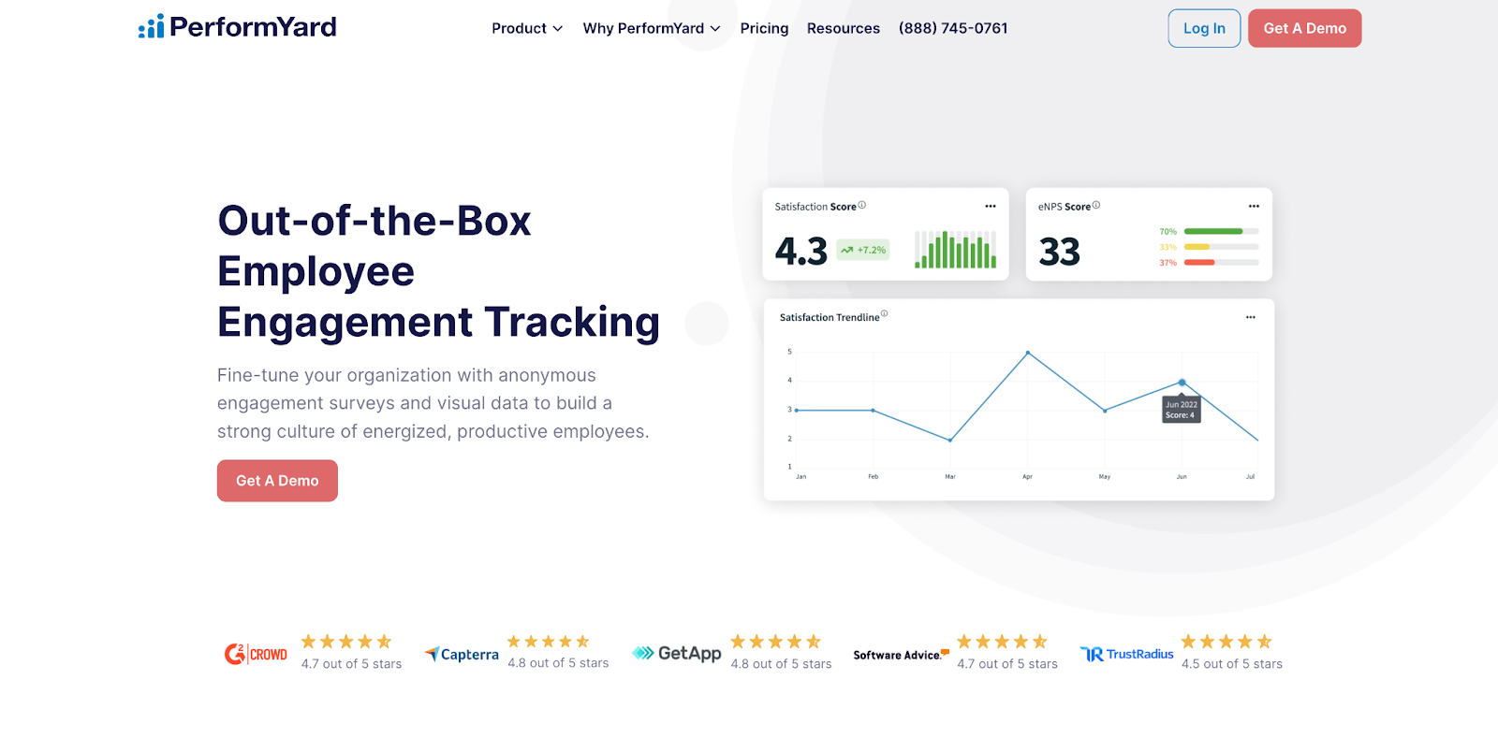Screen dimensions: 1498x738
Task: Click the info icon beside eNPS Score
Action: [1096, 205]
